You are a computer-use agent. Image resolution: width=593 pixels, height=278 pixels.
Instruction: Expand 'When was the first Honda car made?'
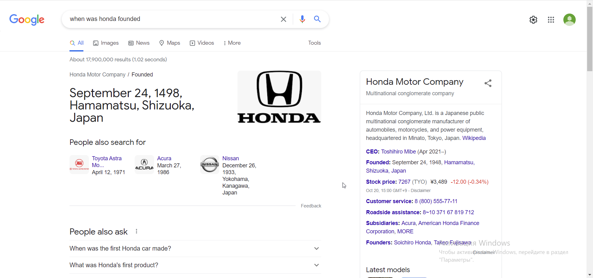[195, 248]
